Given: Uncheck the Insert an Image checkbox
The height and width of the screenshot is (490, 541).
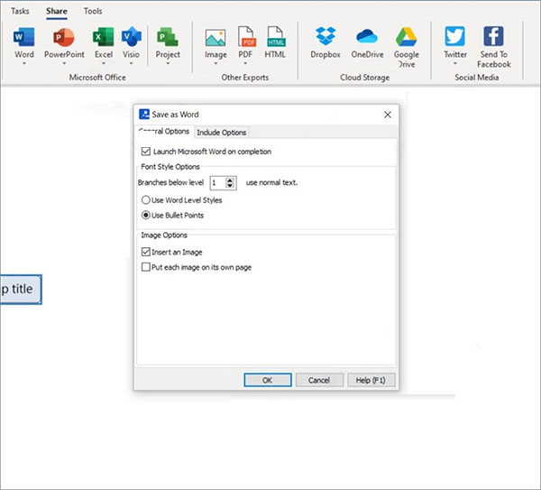Looking at the screenshot, I should tap(146, 252).
